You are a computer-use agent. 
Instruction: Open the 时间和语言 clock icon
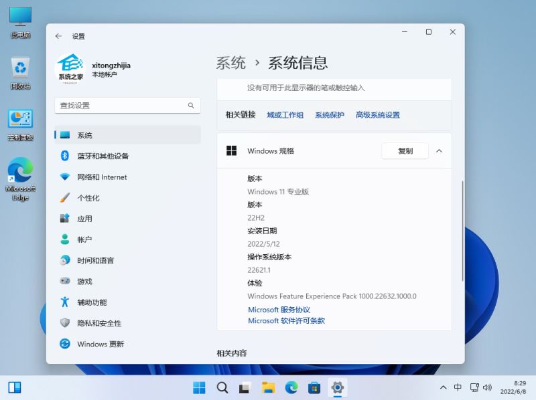[65, 260]
